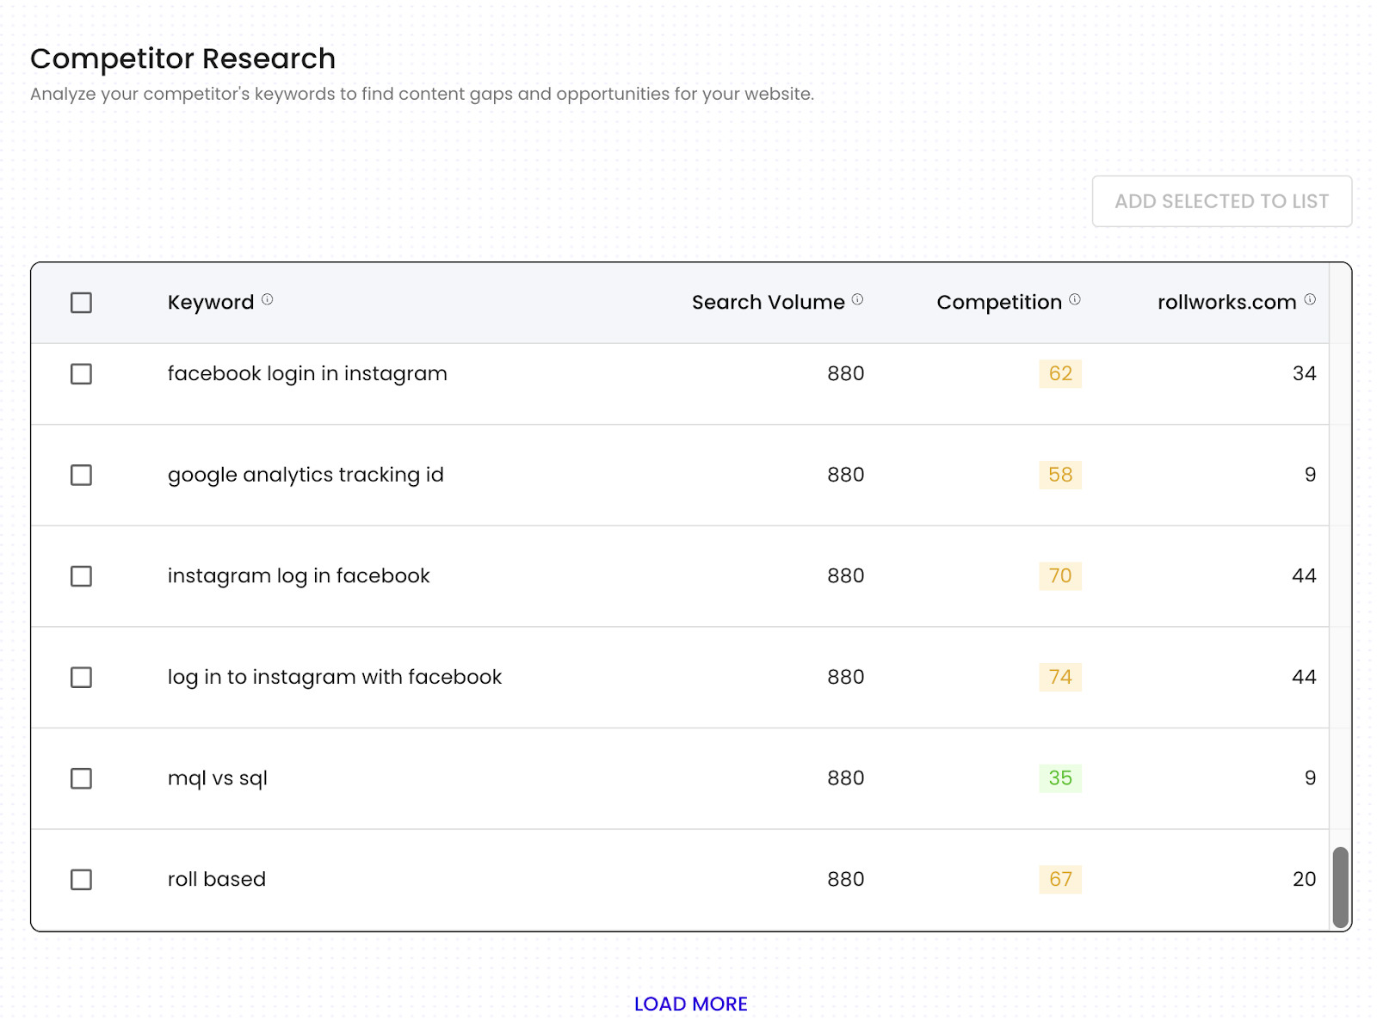The height and width of the screenshot is (1020, 1377).
Task: Click rollworks.com rank 20 for 'roll based'
Action: tap(1304, 880)
